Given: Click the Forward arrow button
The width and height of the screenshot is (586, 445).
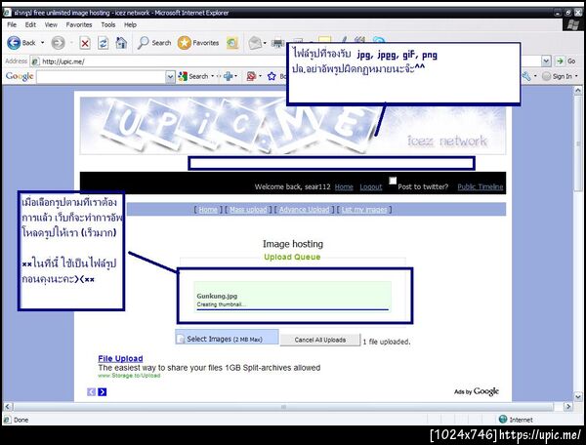Looking at the screenshot, I should tap(58, 43).
